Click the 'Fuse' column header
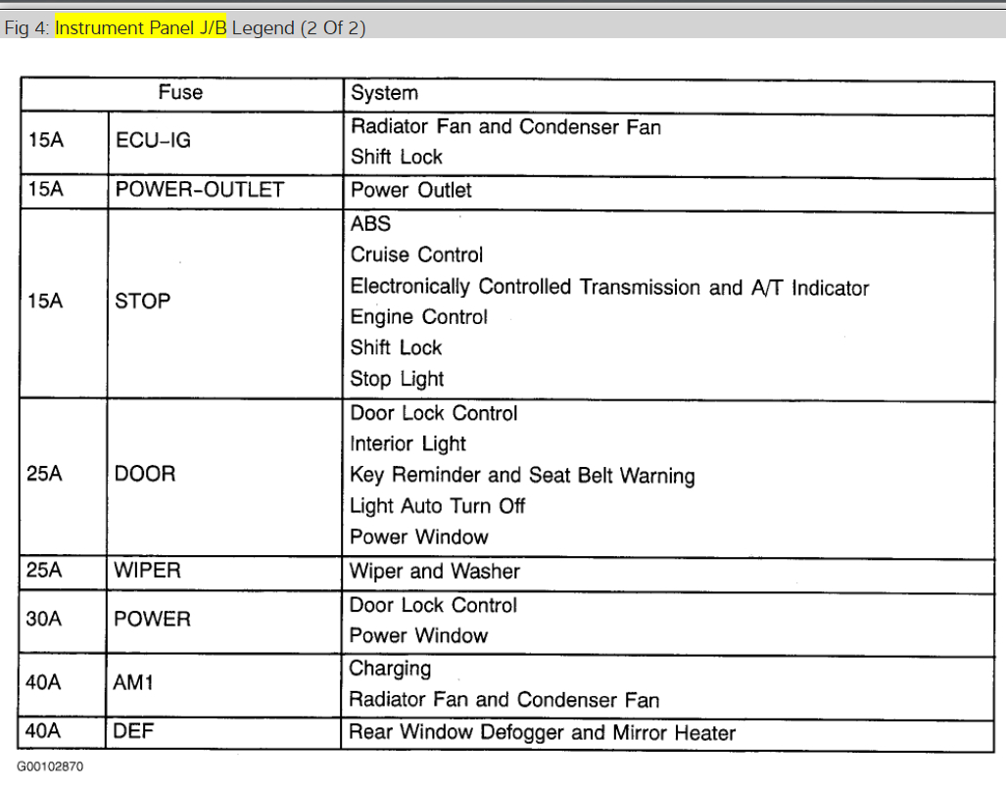The width and height of the screenshot is (1006, 787). coord(180,92)
